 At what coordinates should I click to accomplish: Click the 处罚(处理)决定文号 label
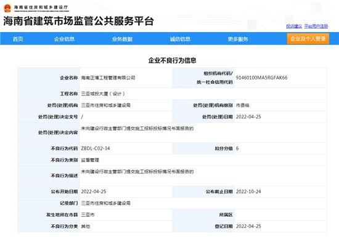tap(58, 117)
